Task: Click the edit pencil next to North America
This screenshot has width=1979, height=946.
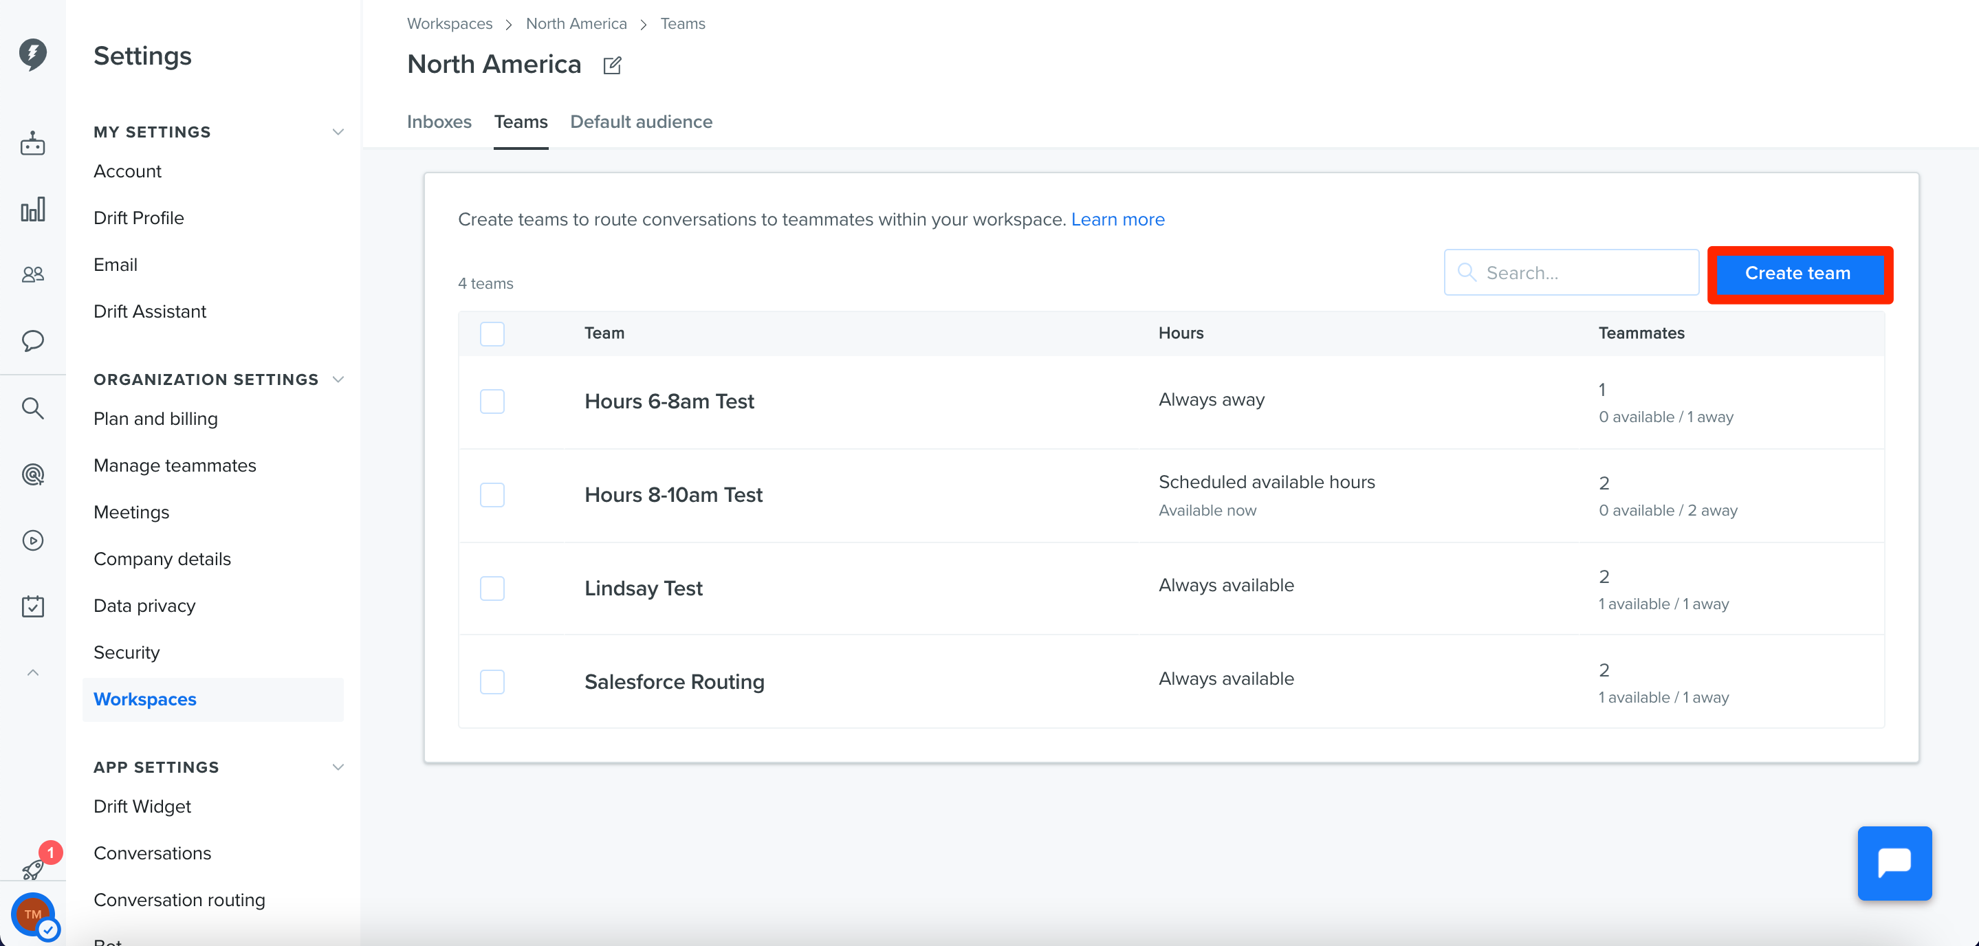Action: [612, 65]
